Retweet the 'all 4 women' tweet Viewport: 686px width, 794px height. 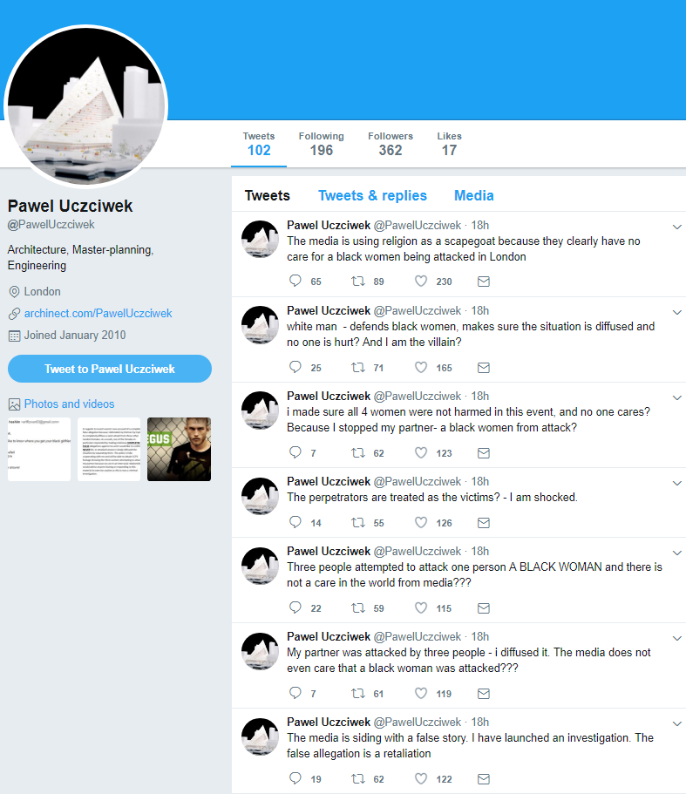(358, 452)
